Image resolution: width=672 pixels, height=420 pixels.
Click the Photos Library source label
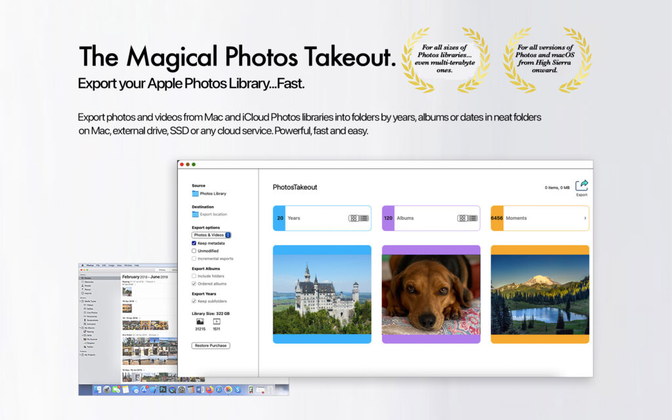click(x=213, y=194)
